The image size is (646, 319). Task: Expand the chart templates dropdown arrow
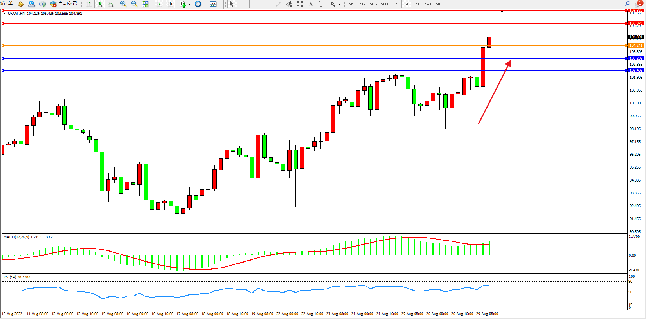tap(220, 4)
